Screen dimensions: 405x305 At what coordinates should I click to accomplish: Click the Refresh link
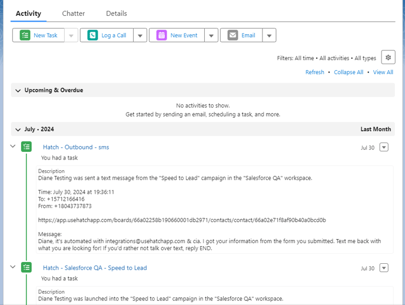(314, 72)
